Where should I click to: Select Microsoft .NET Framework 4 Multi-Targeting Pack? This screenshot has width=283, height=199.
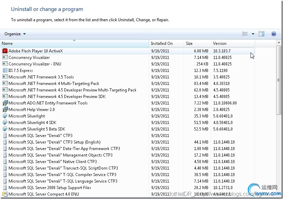click(54, 84)
